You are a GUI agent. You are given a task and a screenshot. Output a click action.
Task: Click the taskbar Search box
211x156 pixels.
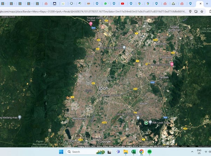click(x=86, y=152)
